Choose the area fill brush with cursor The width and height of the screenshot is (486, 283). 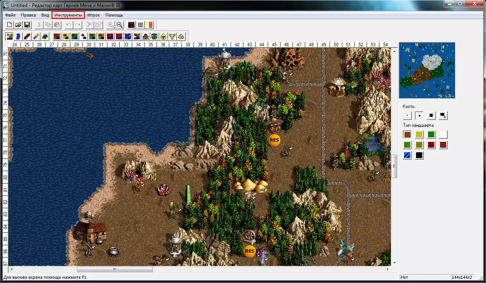444,115
